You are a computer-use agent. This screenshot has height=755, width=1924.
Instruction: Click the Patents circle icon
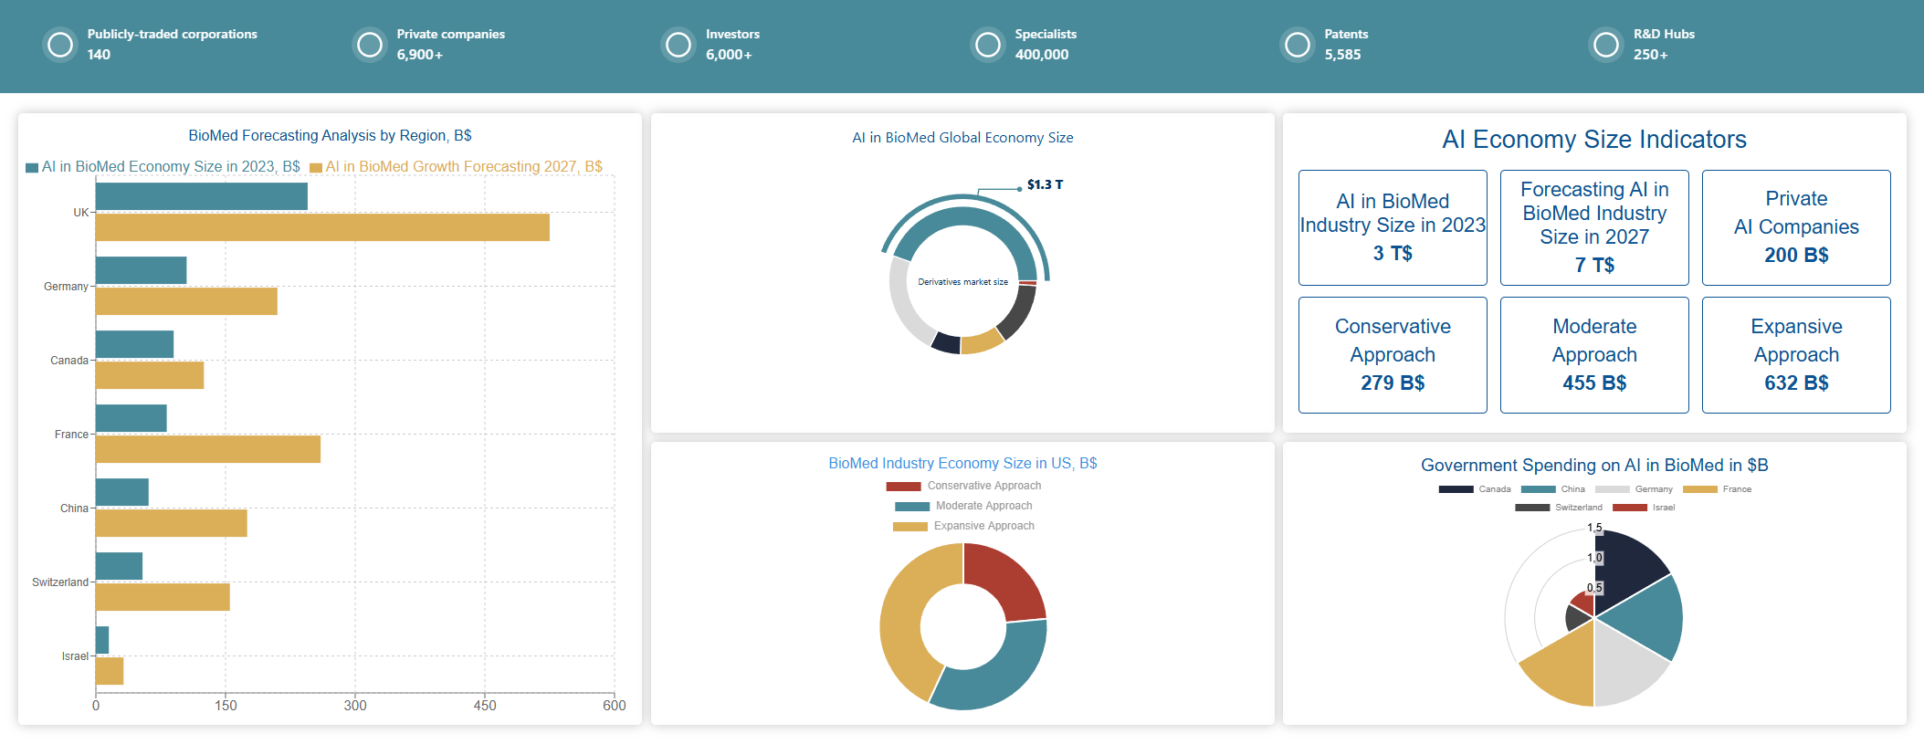coord(1298,45)
